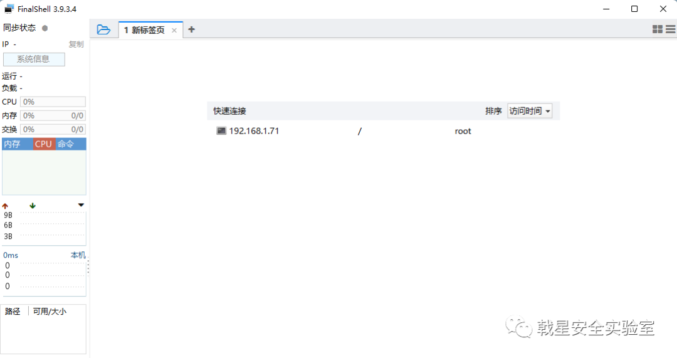
Task: Click the green download arrow icon
Action: pyautogui.click(x=33, y=206)
